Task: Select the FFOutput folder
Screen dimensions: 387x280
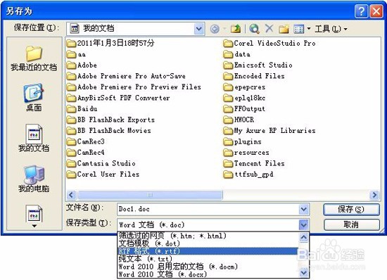Action: tap(244, 108)
